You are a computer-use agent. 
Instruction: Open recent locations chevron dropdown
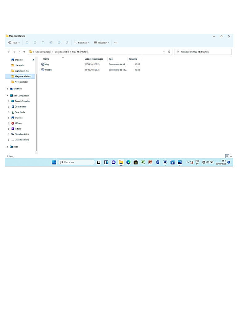tap(19, 52)
